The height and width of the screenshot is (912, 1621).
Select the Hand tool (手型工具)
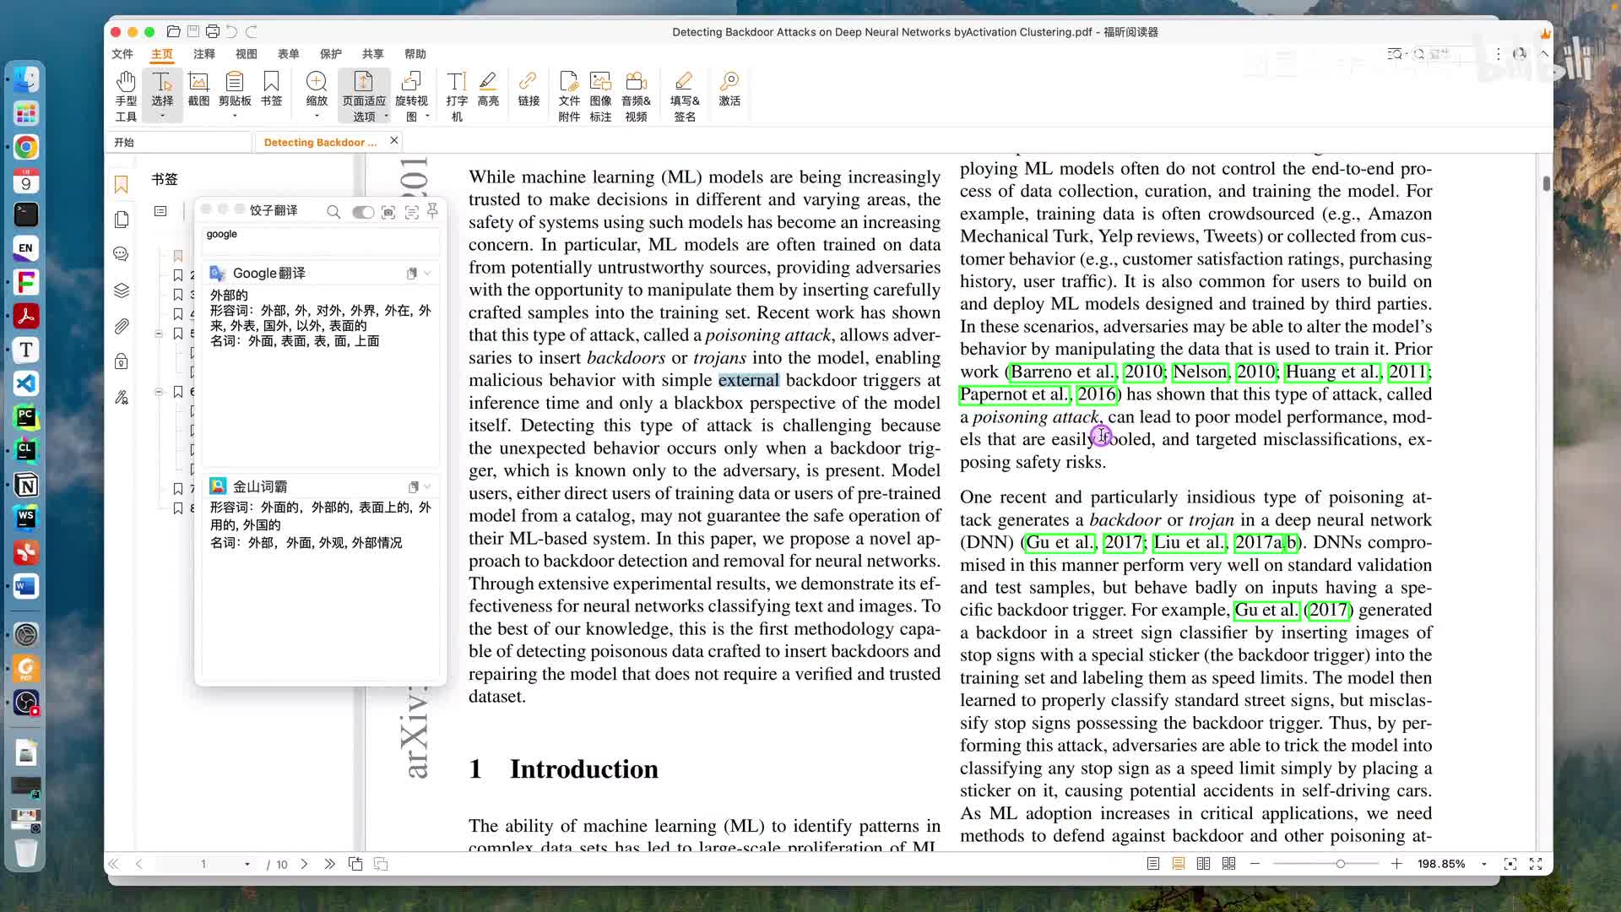[x=126, y=95]
